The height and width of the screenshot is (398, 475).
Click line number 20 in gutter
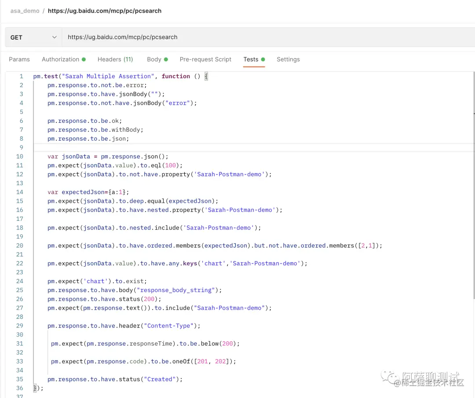[x=20, y=246]
